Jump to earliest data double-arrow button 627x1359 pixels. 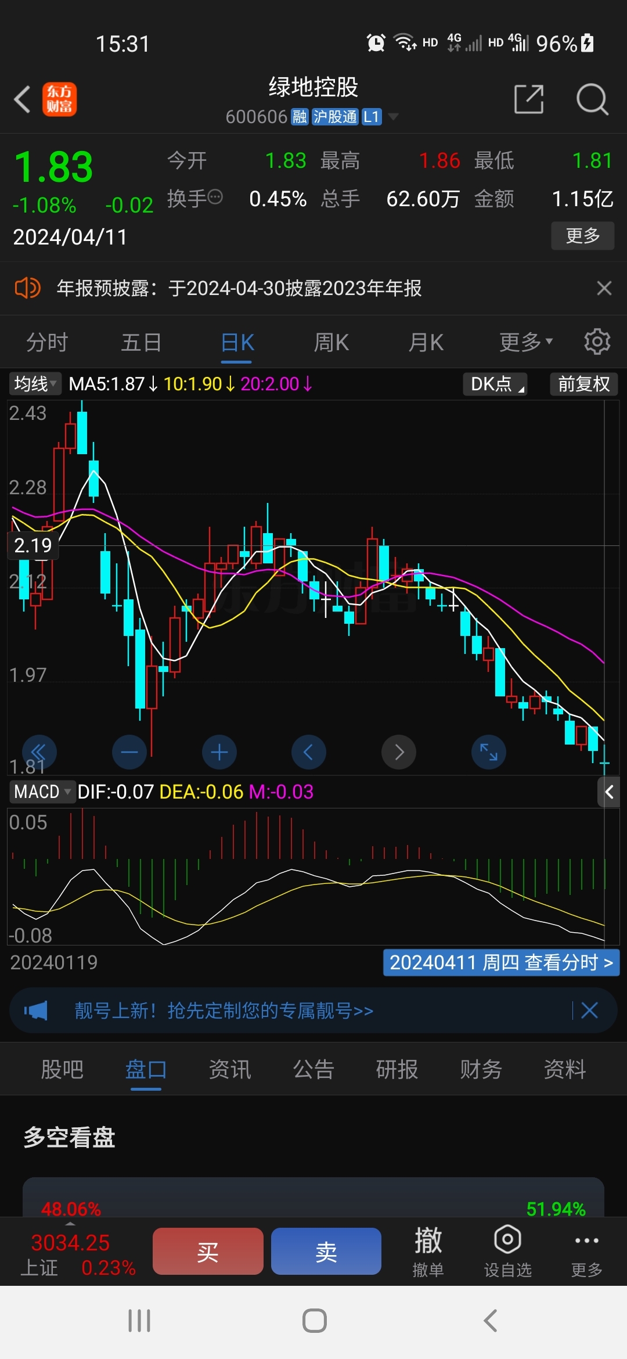click(39, 752)
